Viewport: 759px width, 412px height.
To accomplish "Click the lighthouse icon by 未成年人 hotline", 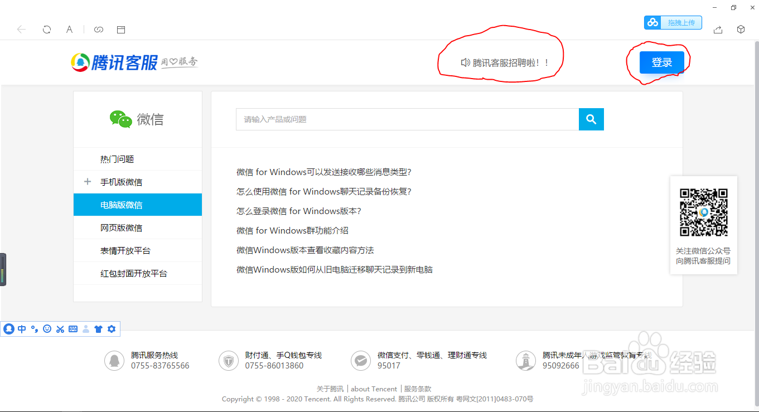I will 526,361.
